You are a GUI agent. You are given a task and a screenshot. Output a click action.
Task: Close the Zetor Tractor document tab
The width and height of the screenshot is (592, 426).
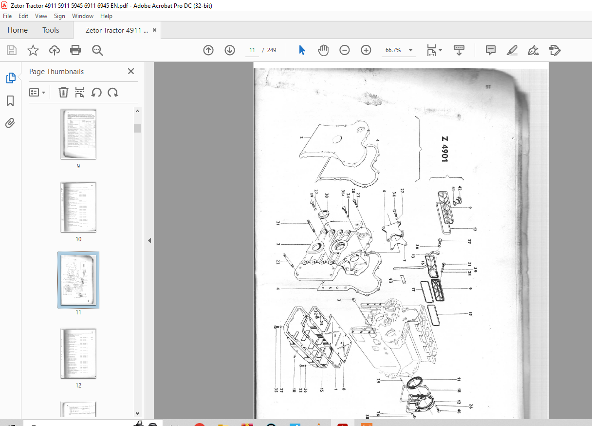point(155,30)
